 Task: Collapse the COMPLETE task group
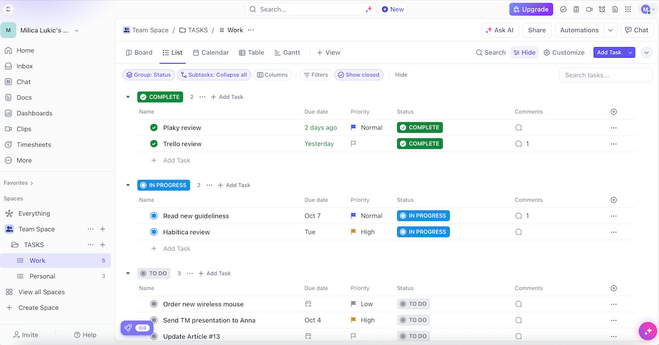(128, 97)
